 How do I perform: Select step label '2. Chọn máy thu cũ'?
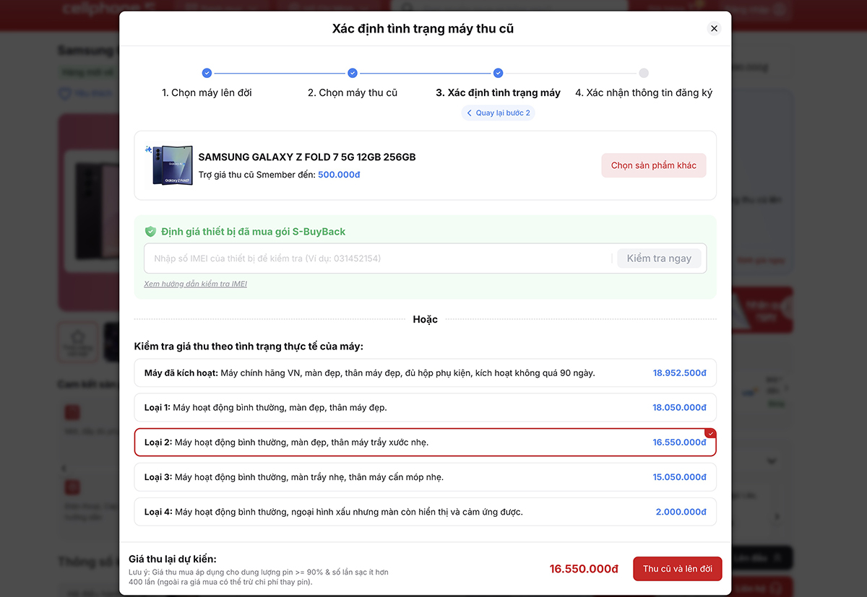tap(353, 93)
